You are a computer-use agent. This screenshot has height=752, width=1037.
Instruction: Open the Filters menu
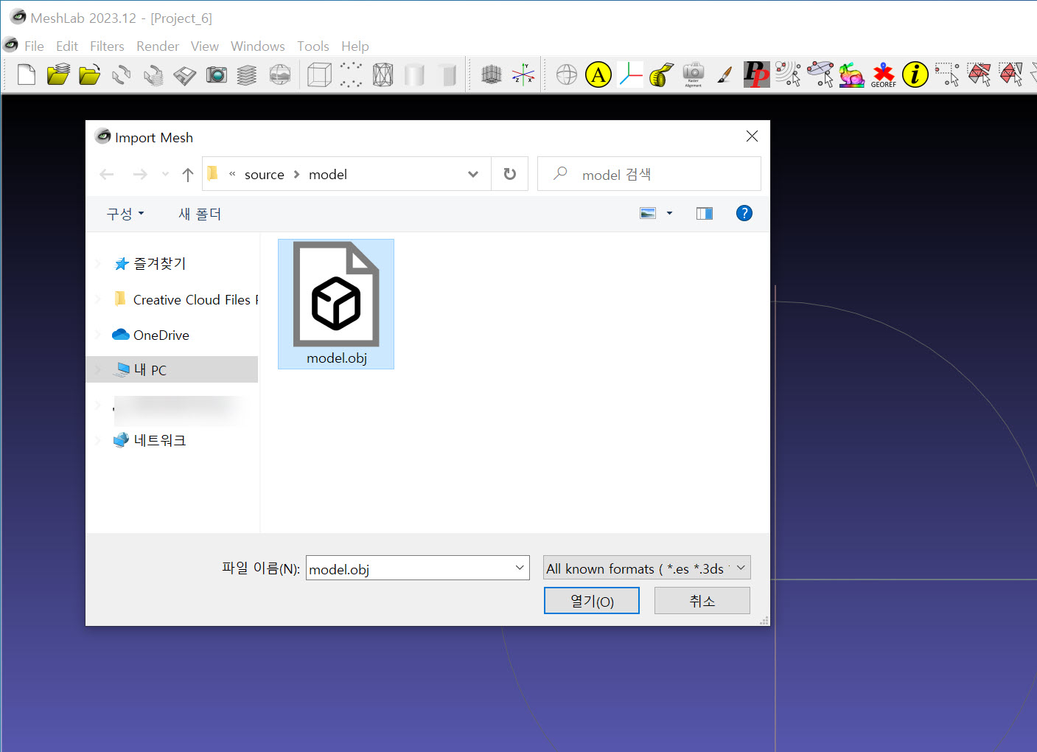click(107, 46)
